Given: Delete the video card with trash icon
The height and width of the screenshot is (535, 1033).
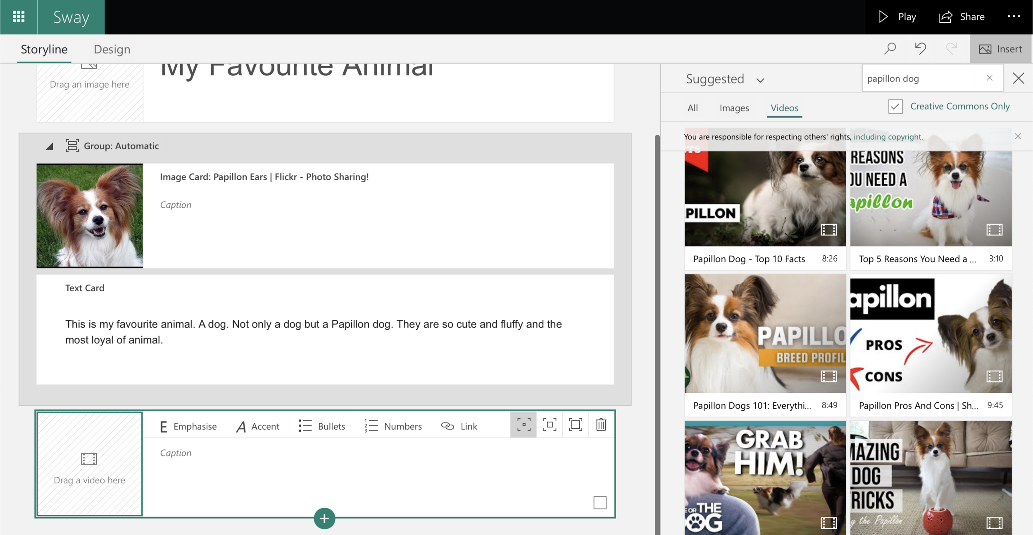Looking at the screenshot, I should point(601,425).
